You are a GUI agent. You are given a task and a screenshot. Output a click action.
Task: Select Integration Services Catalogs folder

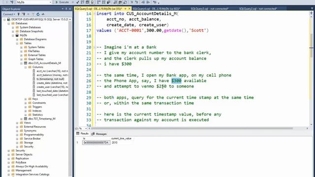click(32, 175)
